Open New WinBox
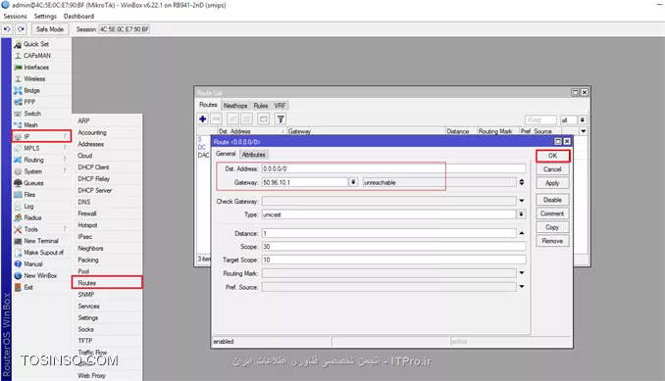Viewport: 665px width, 381px height. pyautogui.click(x=41, y=275)
